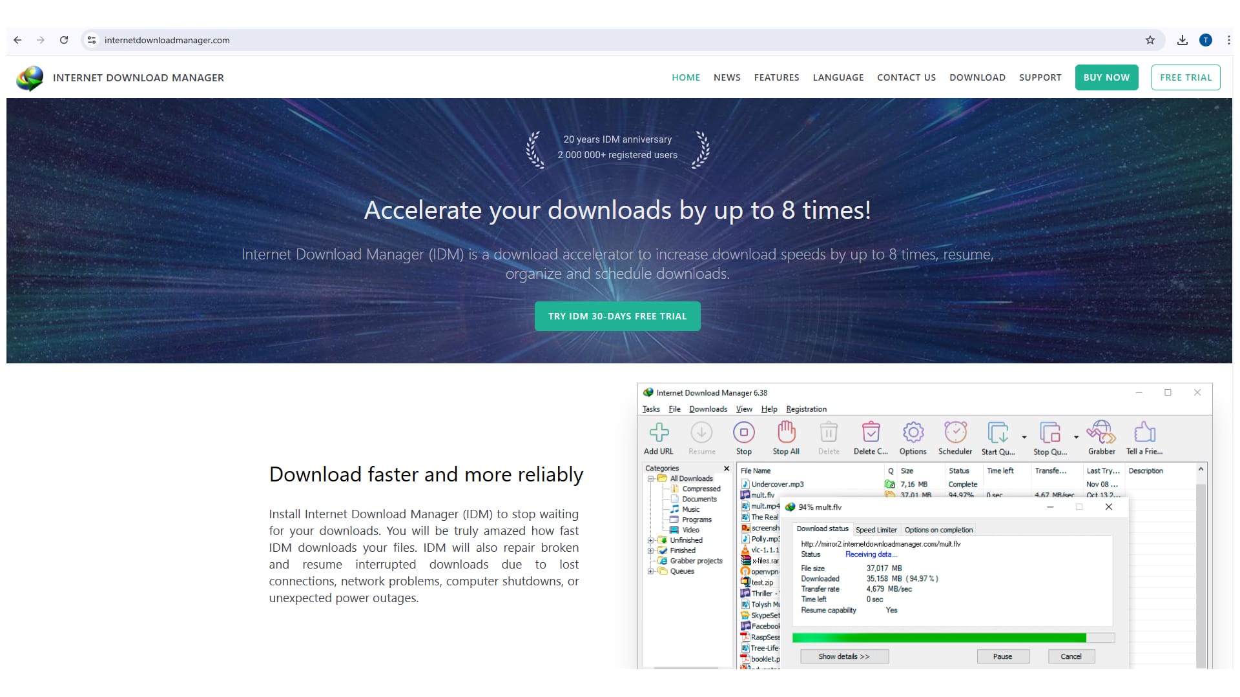Open the CONTACT US navigation item

tap(906, 77)
